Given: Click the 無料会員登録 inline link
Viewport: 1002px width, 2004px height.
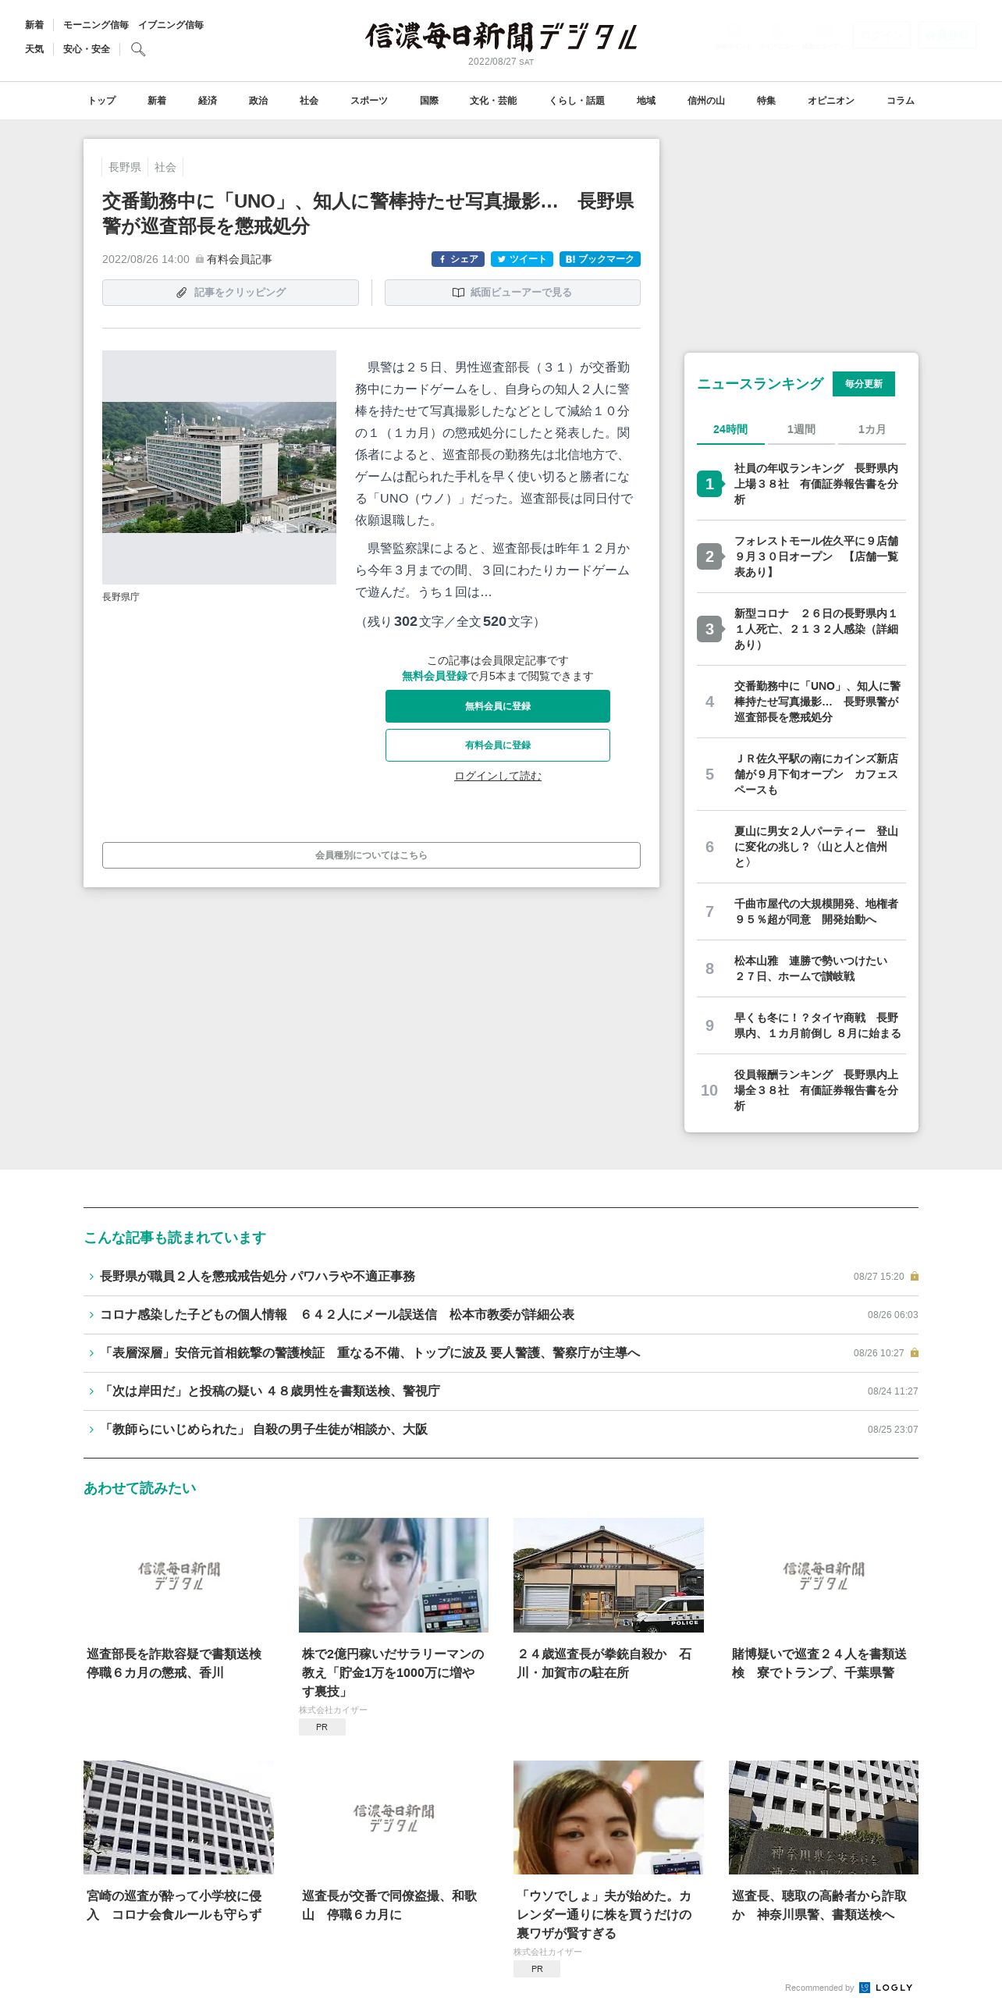Looking at the screenshot, I should tap(435, 676).
